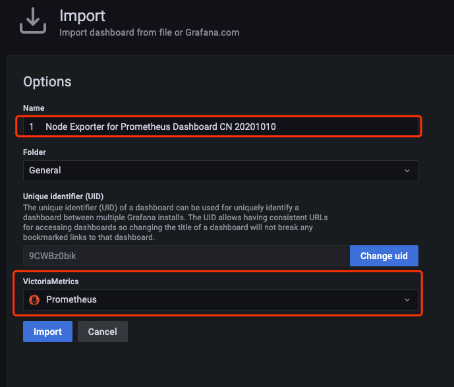Cancel the dashboard import
This screenshot has height=387, width=454.
102,332
